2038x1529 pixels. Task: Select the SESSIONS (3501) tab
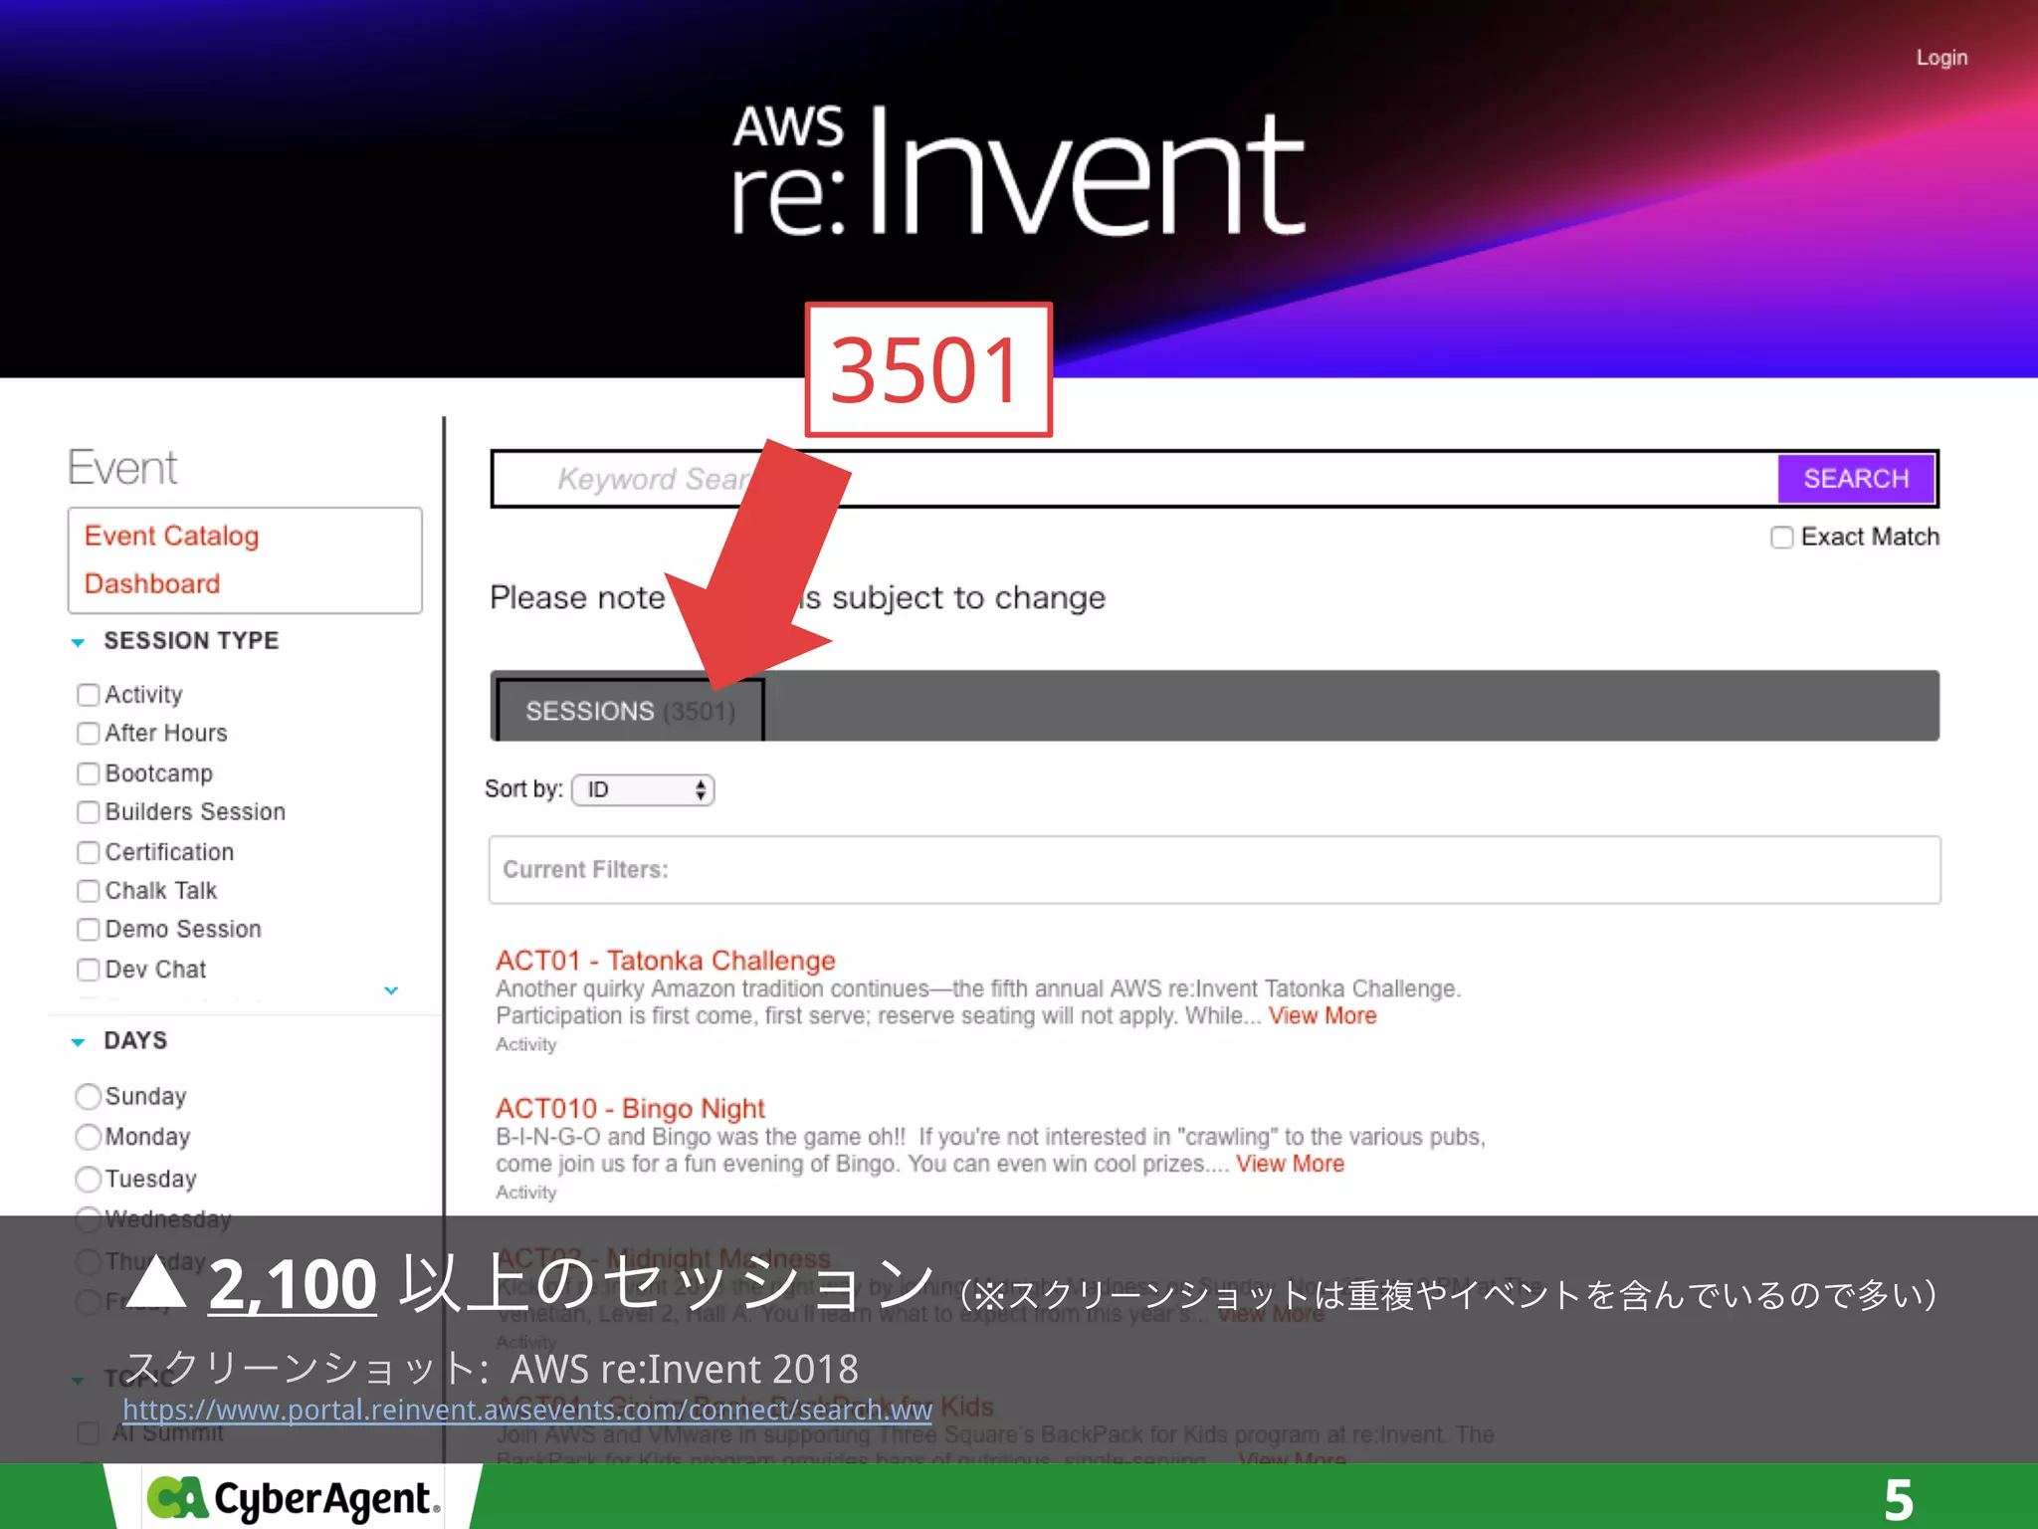[630, 711]
